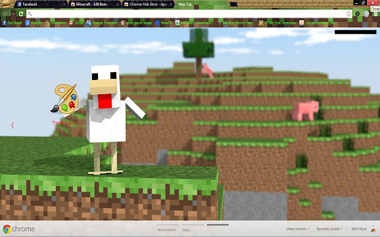This screenshot has width=380, height=237.
Task: Expand the Recently closed dropdown
Action: pos(330,229)
